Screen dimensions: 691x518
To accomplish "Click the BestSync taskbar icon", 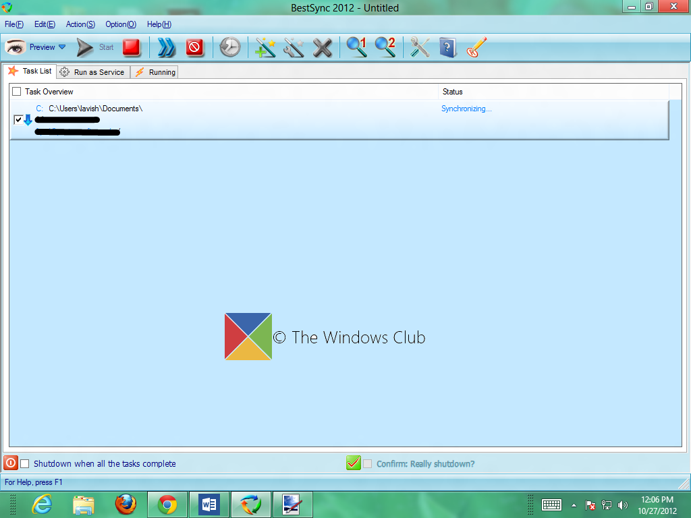I will (250, 505).
